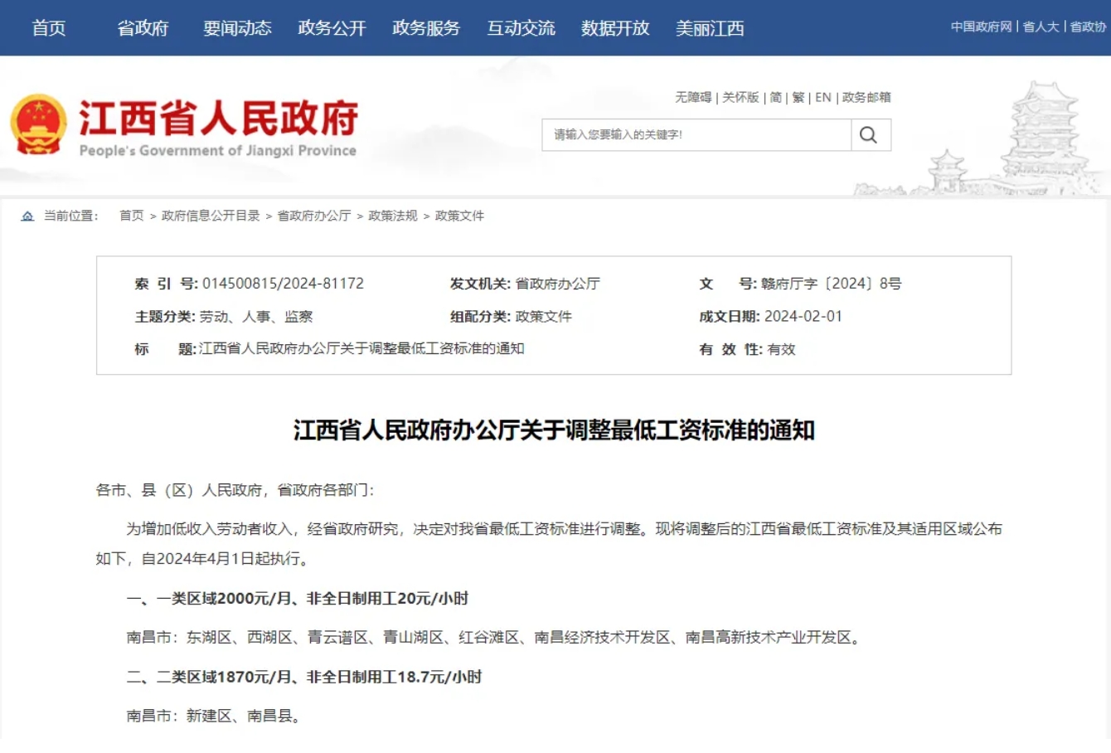
Task: Click 有效性 value 有效
Action: (781, 349)
